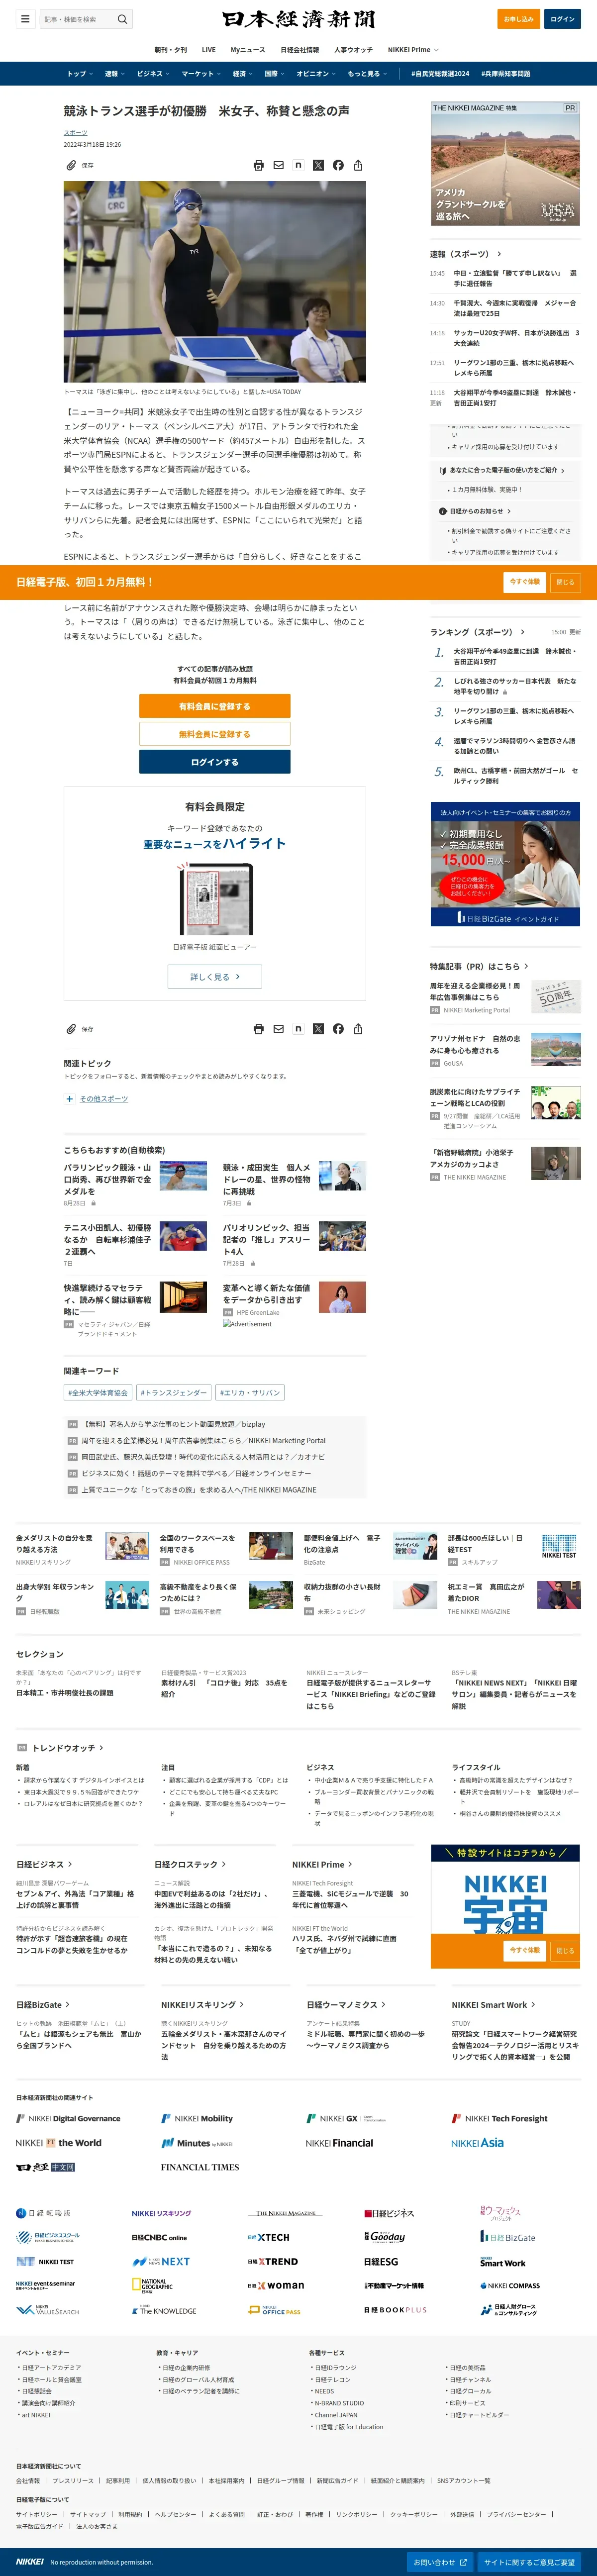Open share icon below the paywall box

[358, 1029]
